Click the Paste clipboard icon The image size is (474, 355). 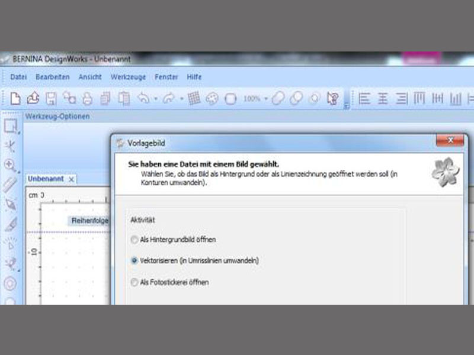tap(124, 99)
